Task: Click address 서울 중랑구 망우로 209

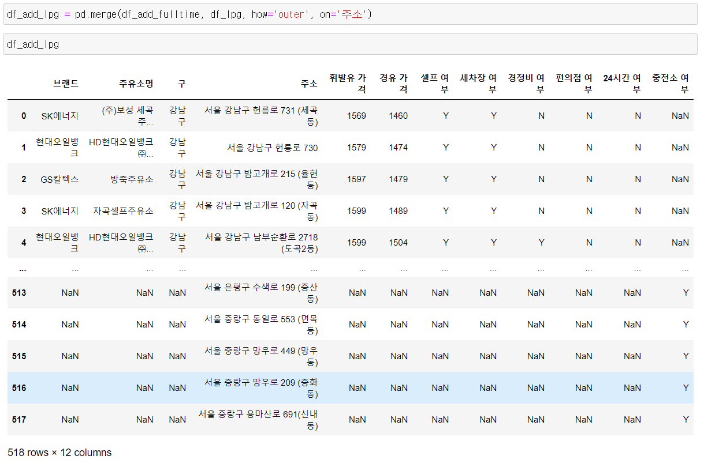Action: [261, 388]
